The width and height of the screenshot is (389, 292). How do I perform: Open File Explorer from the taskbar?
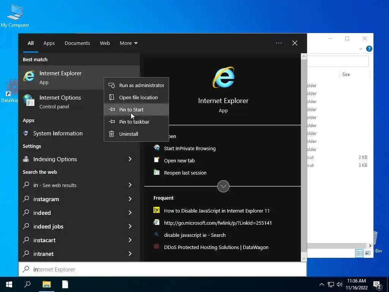[x=46, y=284]
